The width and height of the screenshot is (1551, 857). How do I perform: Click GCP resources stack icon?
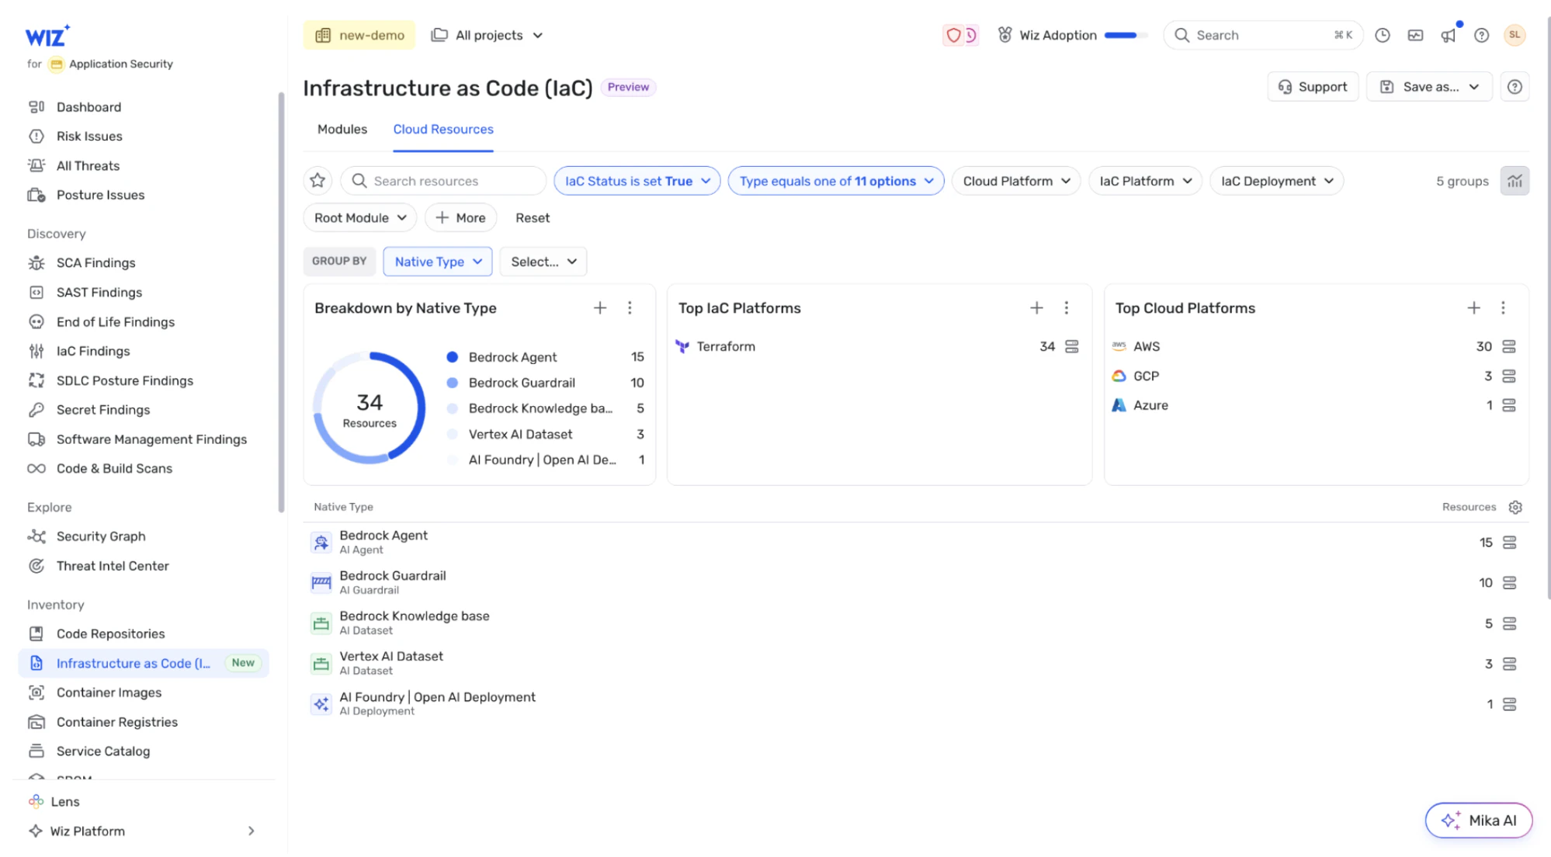pos(1509,376)
